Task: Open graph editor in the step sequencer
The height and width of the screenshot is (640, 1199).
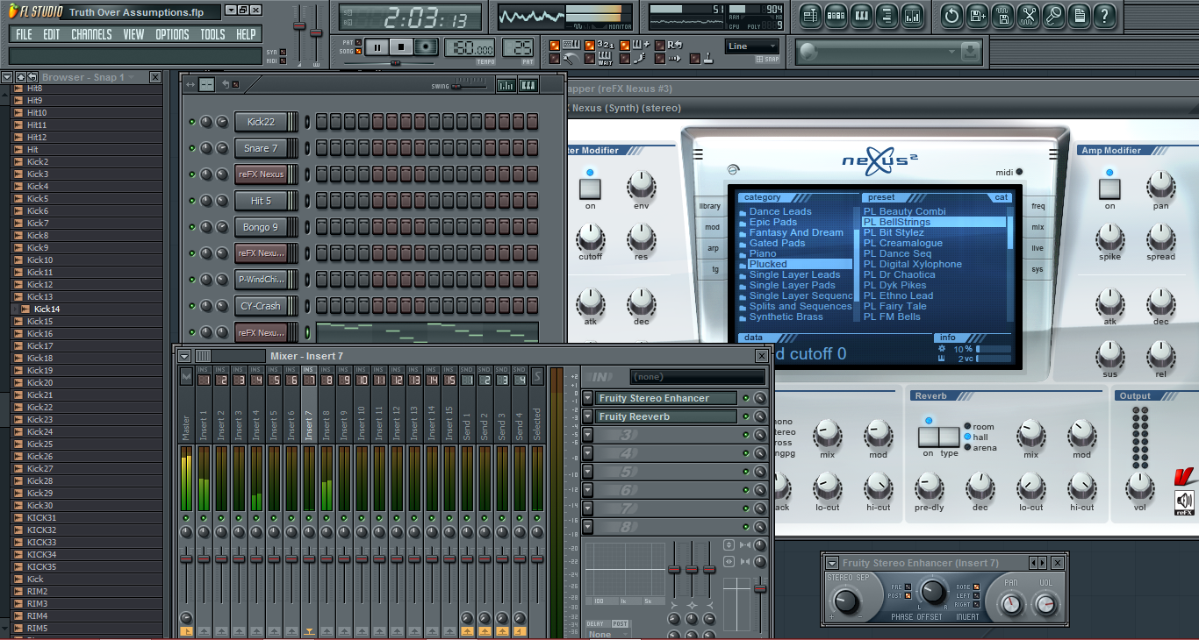Action: click(506, 85)
